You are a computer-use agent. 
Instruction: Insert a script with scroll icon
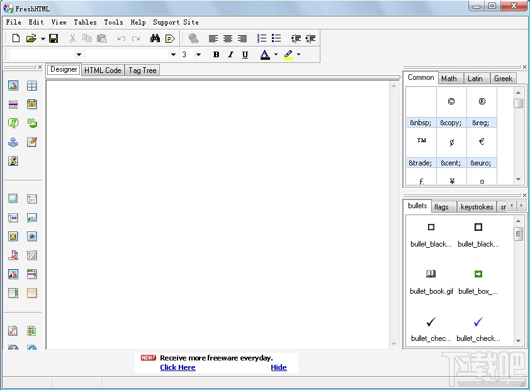pyautogui.click(x=13, y=161)
